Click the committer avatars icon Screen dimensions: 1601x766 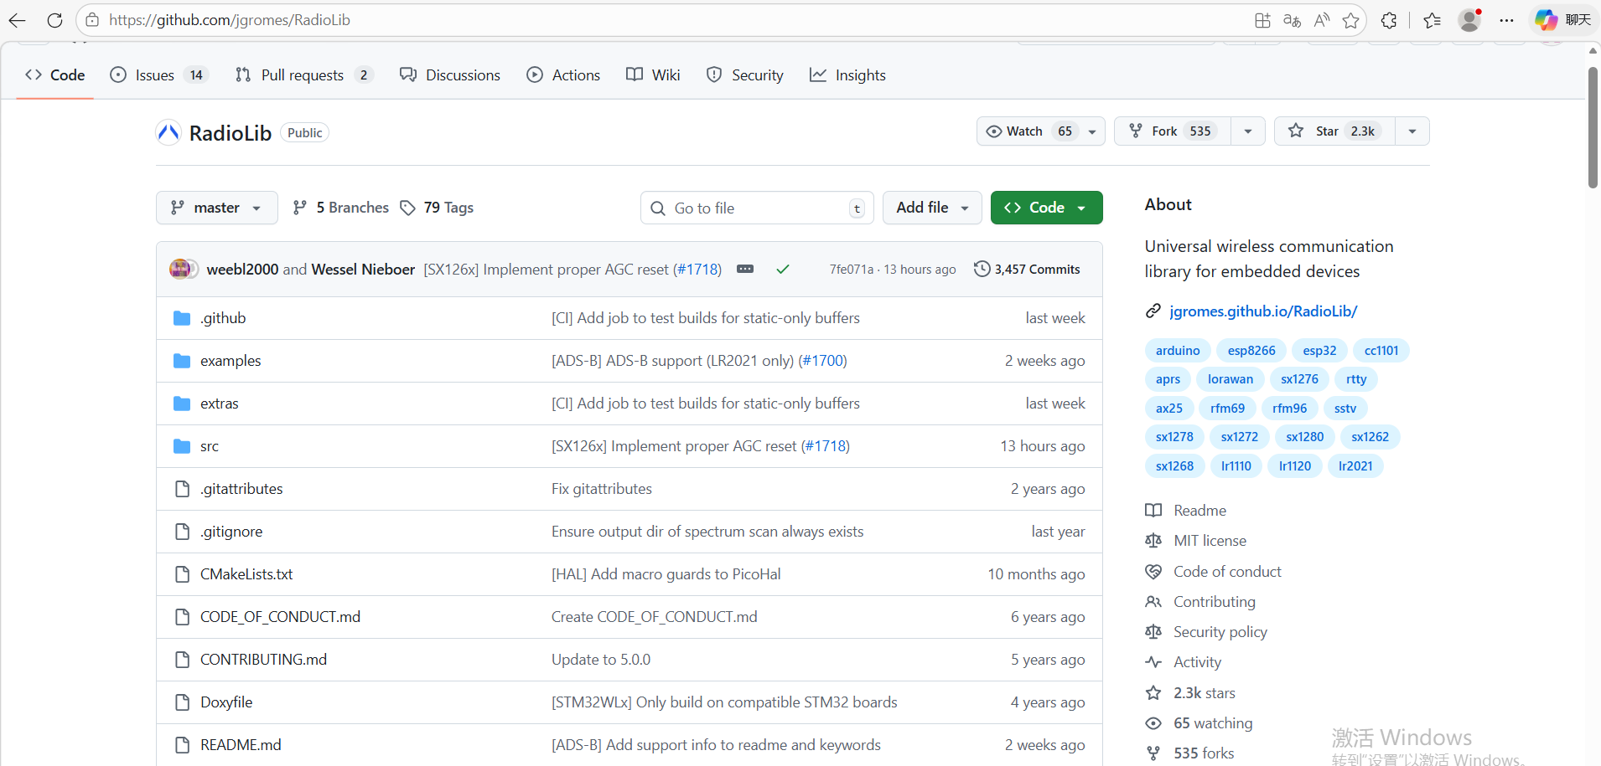tap(184, 269)
